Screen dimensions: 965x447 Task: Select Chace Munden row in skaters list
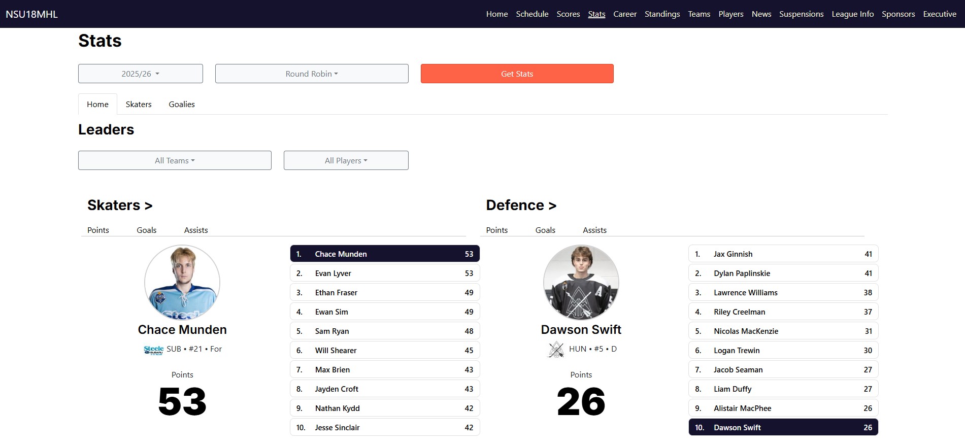click(385, 254)
